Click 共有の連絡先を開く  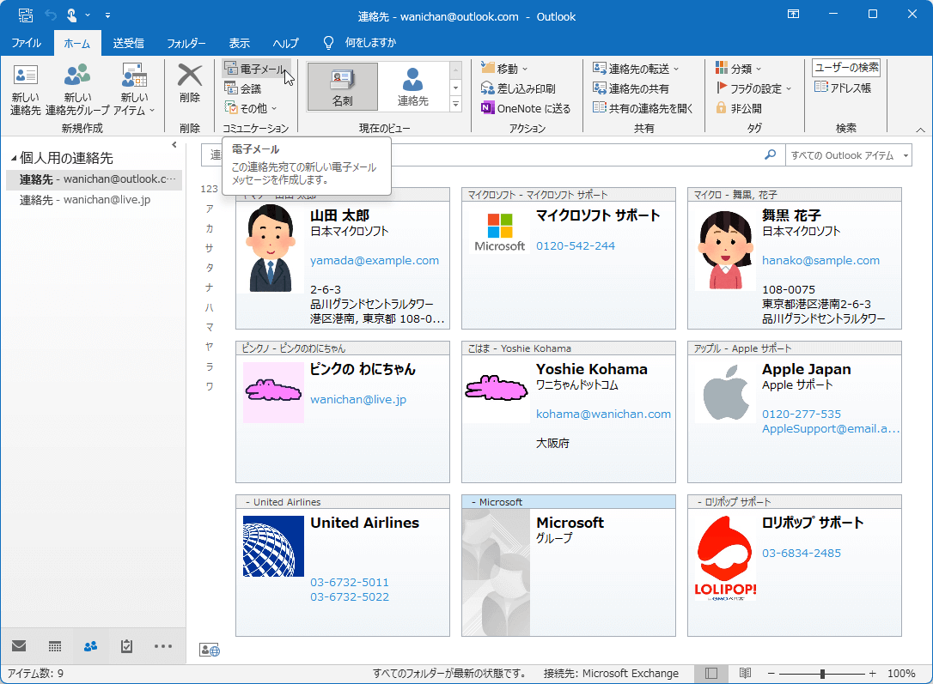click(643, 108)
